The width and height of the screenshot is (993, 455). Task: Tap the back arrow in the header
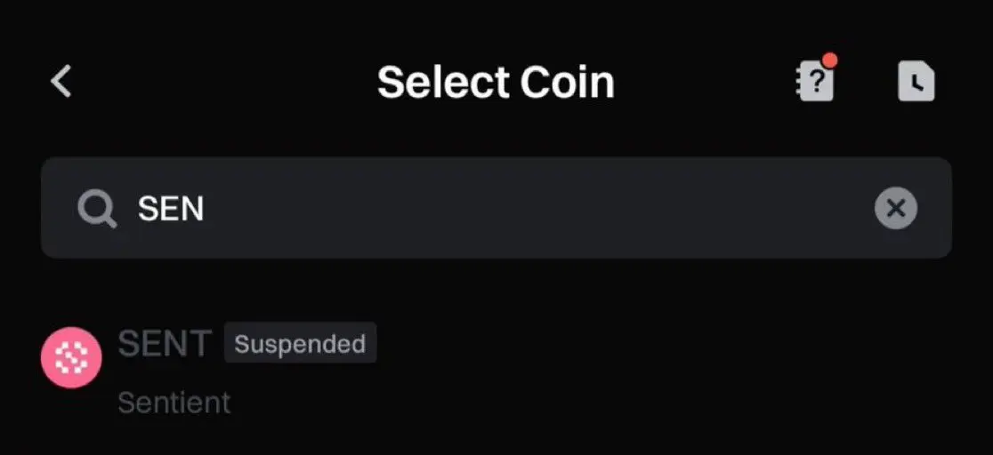coord(61,82)
